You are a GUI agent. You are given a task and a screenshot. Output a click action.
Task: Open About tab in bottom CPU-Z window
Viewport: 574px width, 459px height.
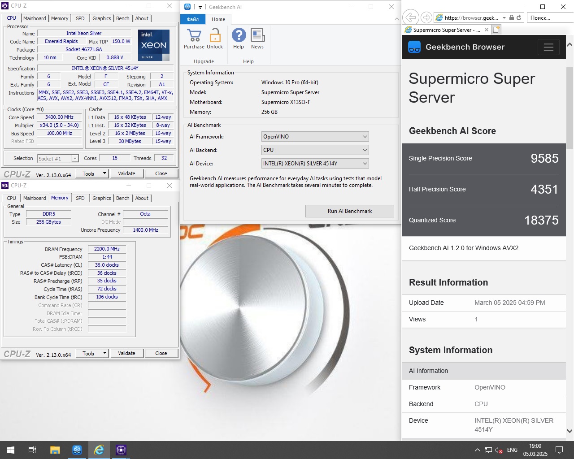point(142,198)
